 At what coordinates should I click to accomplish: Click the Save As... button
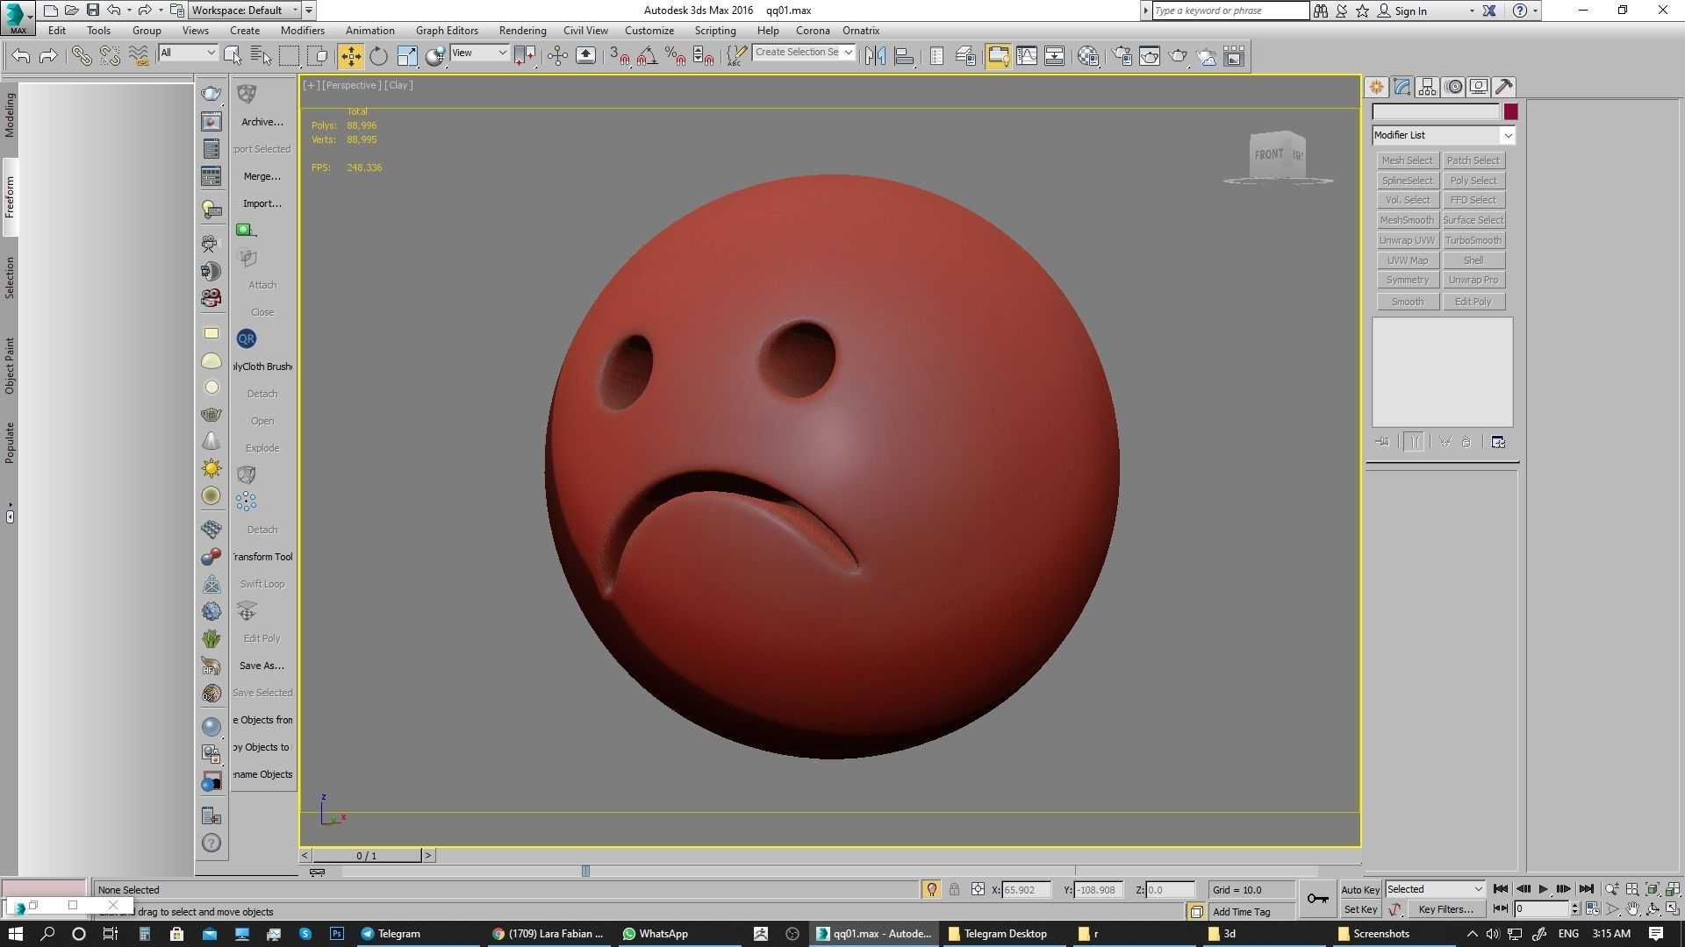click(x=262, y=666)
